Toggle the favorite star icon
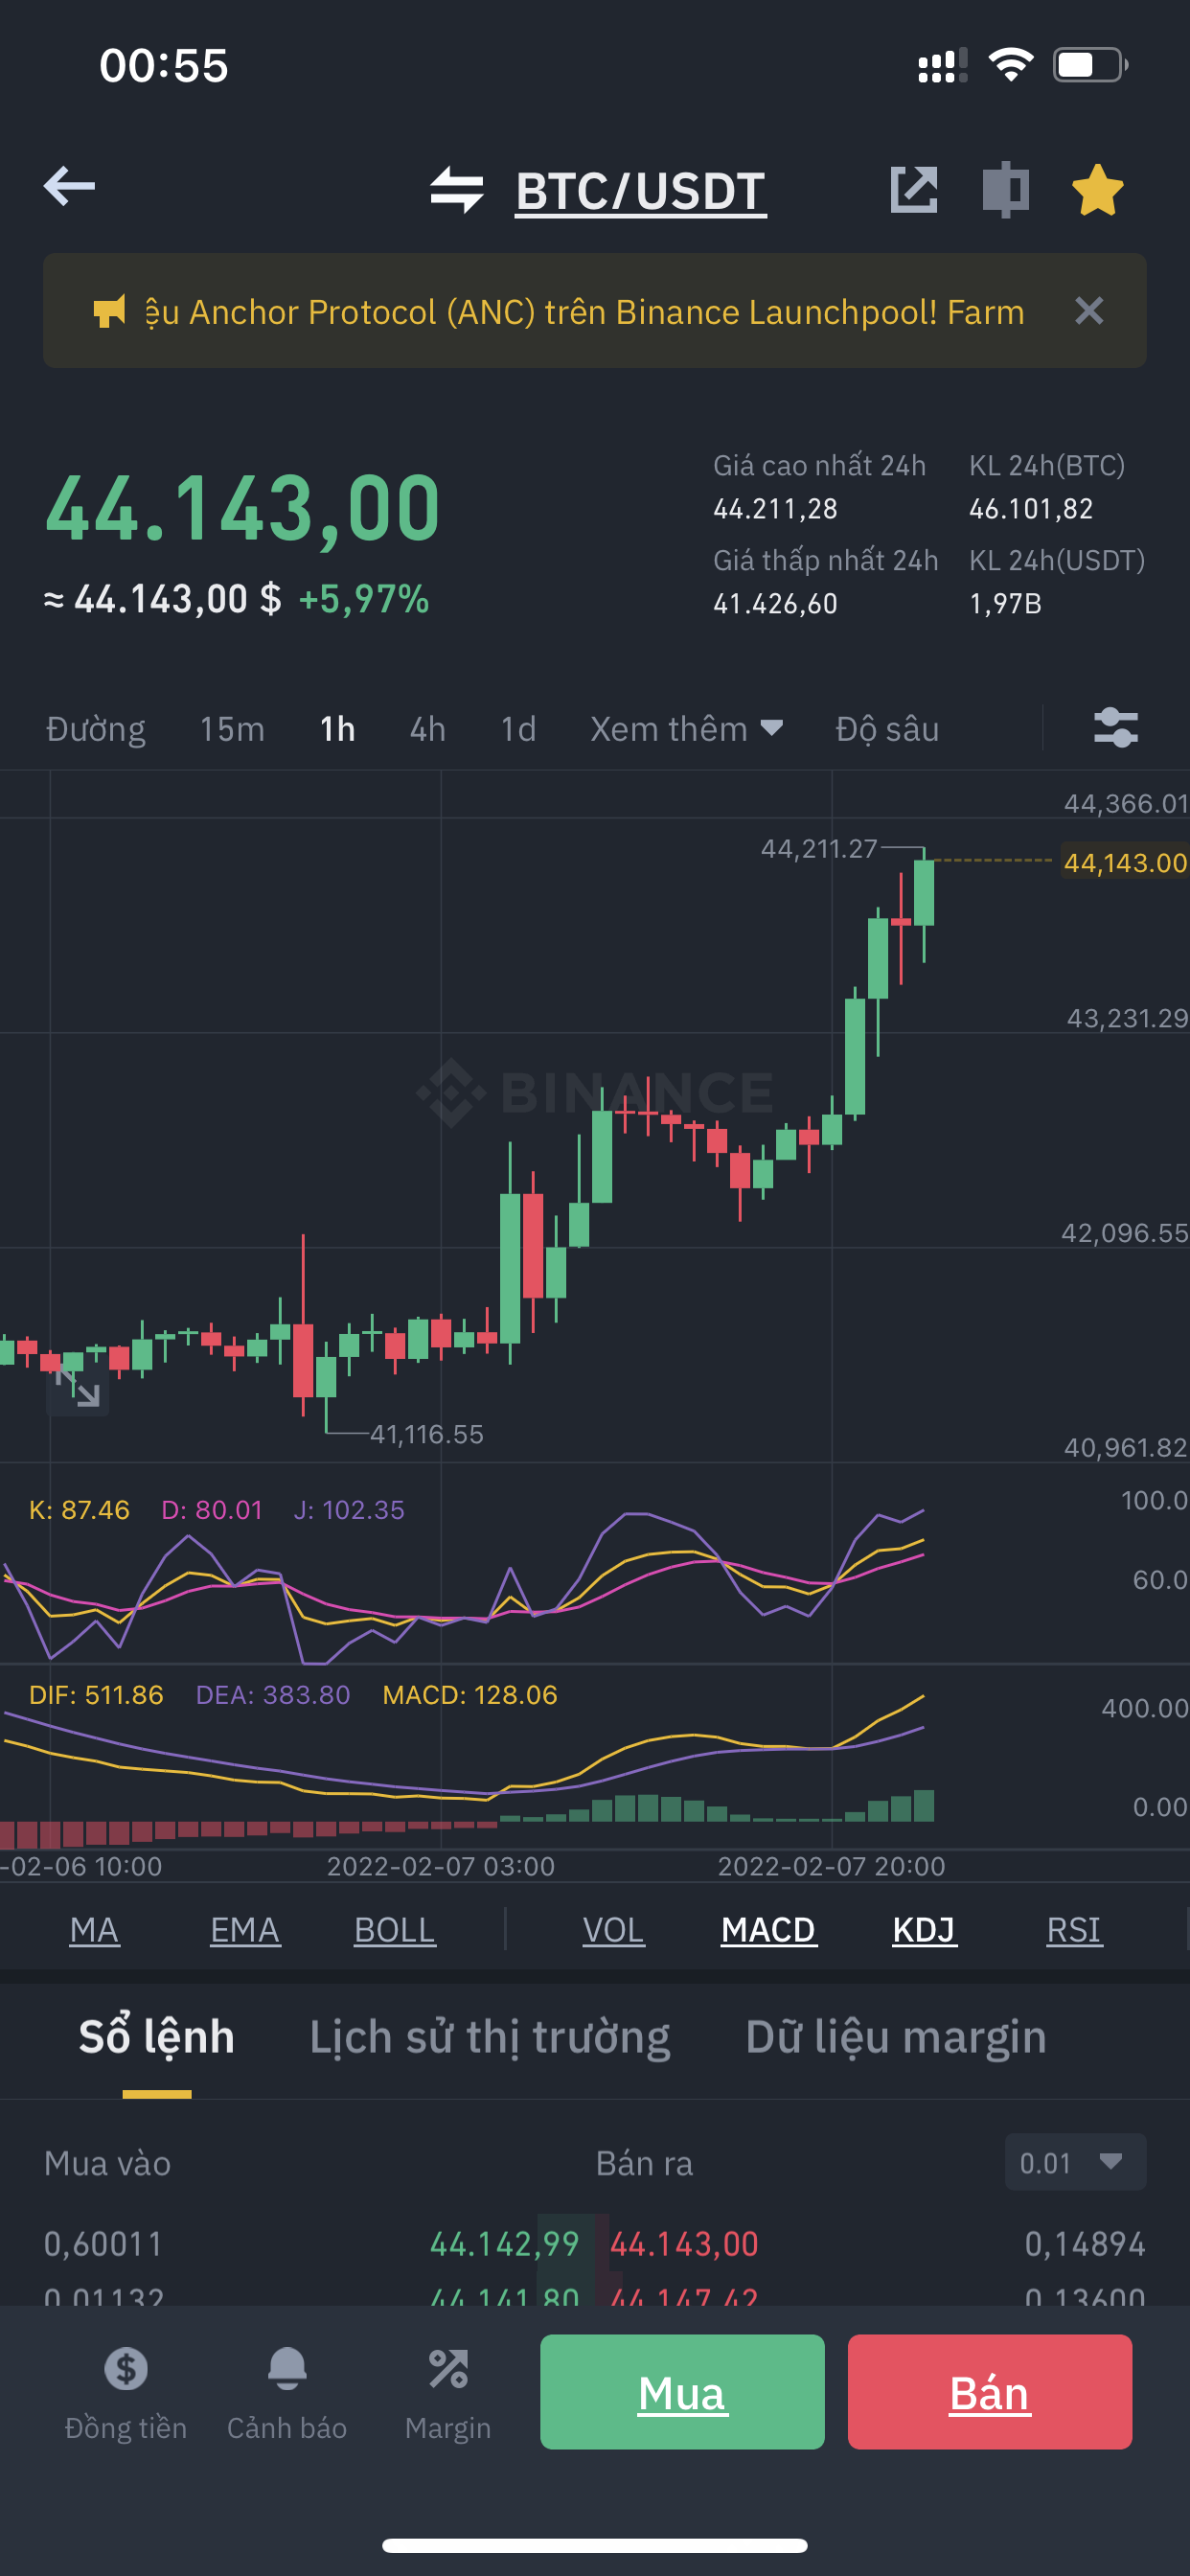 1097,189
